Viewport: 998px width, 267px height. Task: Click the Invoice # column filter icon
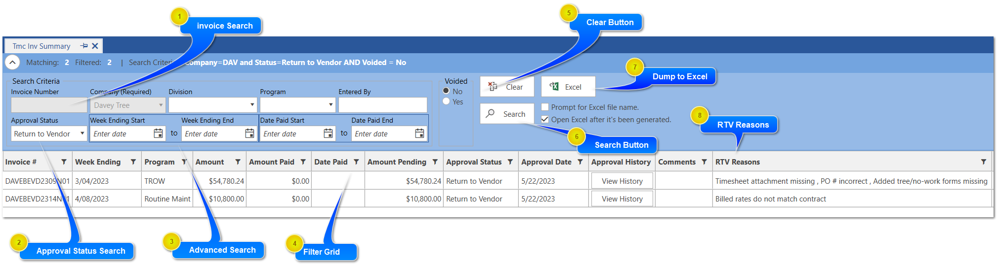64,162
